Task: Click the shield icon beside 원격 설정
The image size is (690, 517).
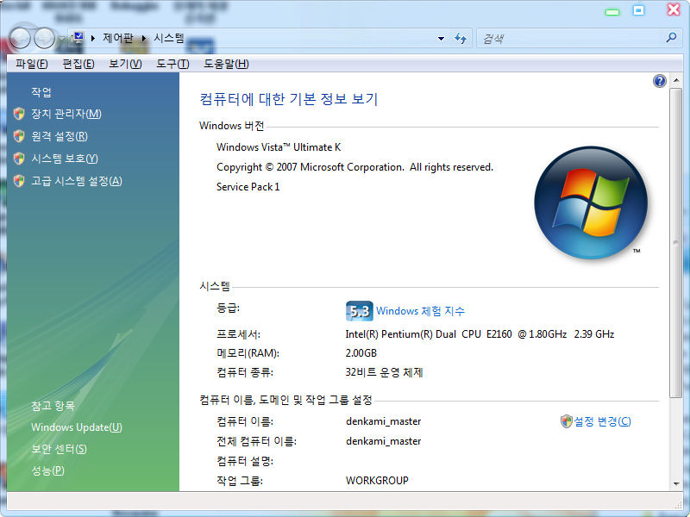Action: 19,136
